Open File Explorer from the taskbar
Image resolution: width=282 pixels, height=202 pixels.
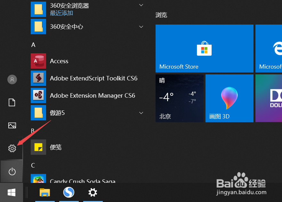(x=45, y=192)
